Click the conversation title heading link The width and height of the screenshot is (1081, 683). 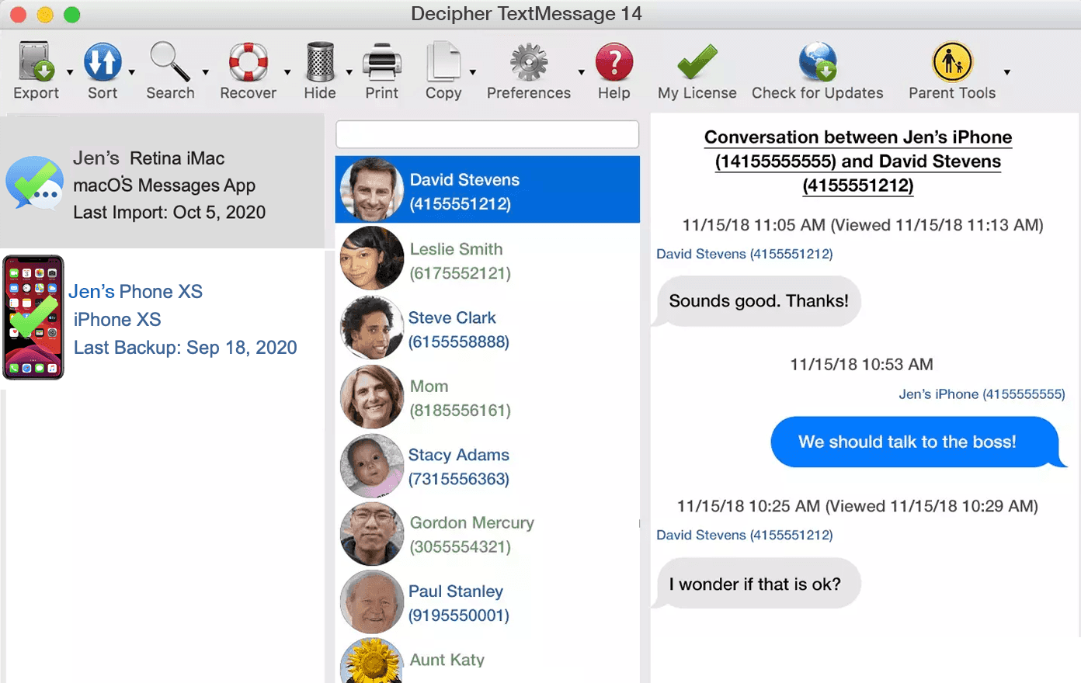[x=858, y=161]
